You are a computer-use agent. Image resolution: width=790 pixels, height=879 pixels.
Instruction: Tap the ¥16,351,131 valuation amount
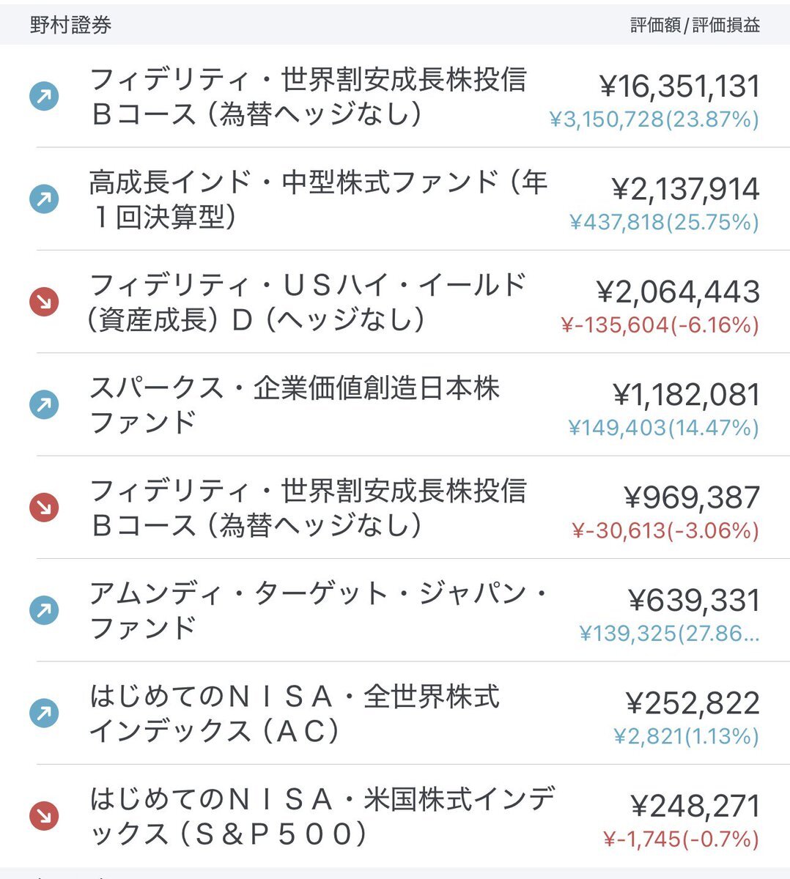coord(679,86)
